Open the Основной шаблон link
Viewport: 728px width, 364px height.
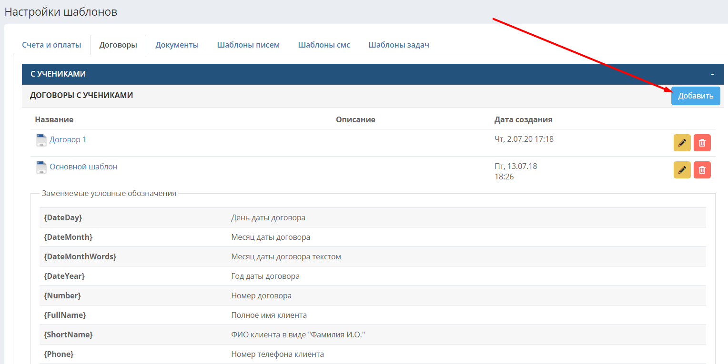coord(83,167)
